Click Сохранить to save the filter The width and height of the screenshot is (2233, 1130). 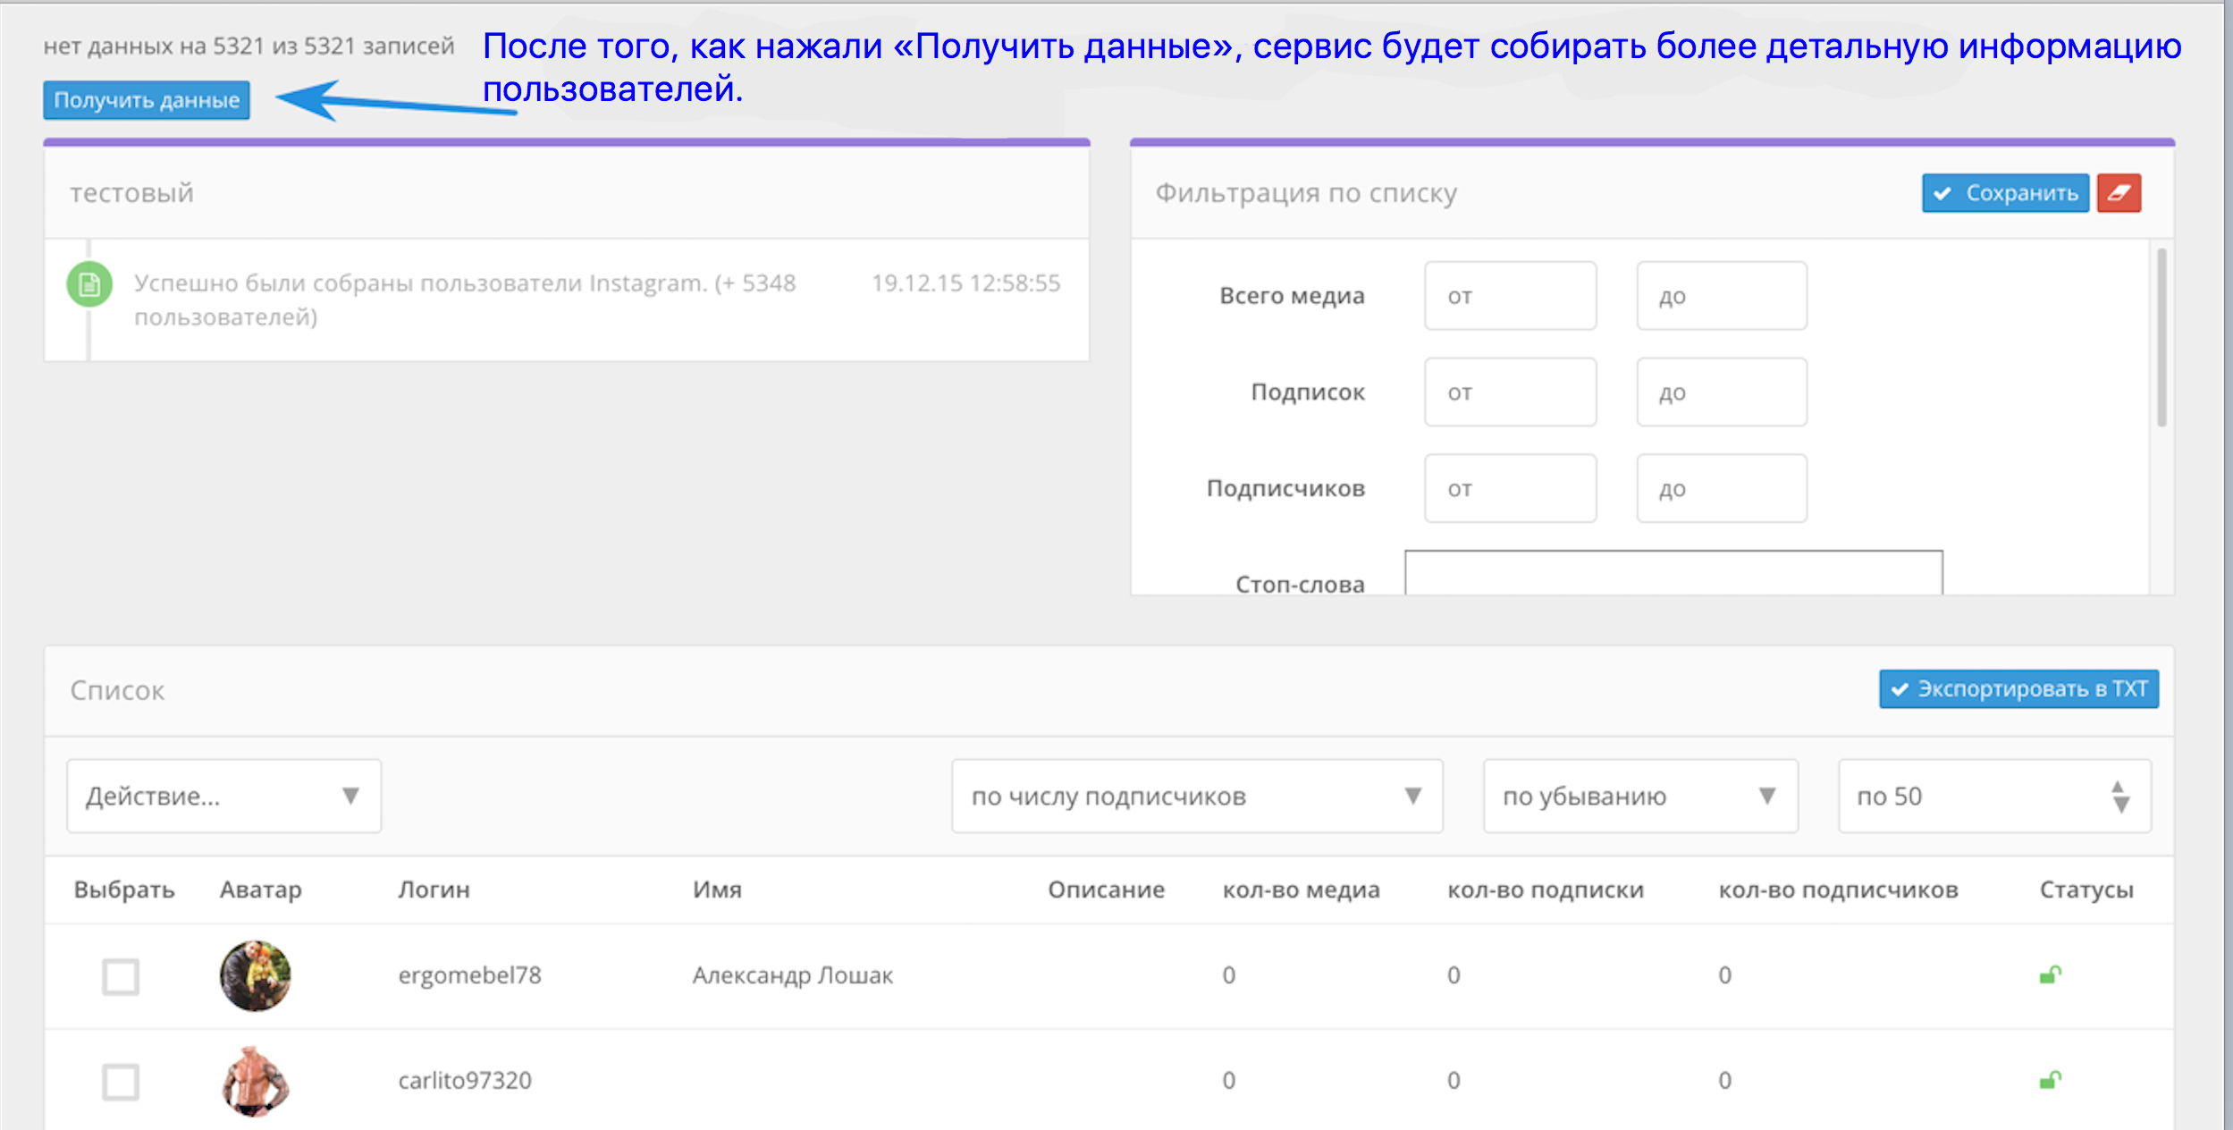click(2004, 193)
